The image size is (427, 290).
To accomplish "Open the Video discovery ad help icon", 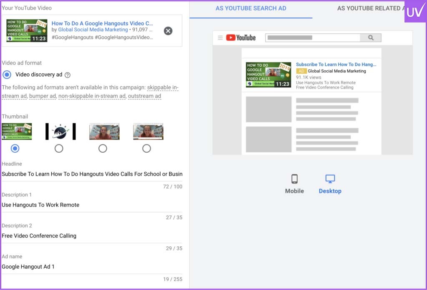I will [x=68, y=75].
